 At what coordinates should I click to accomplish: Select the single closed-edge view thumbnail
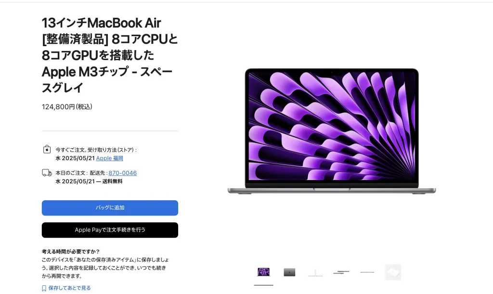coord(367,272)
